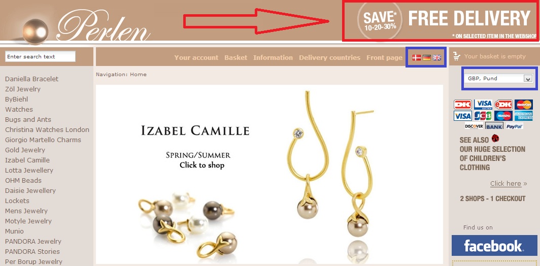Screen dimensions: 540x266
Task: Open the Basket menu item
Action: pyautogui.click(x=236, y=57)
